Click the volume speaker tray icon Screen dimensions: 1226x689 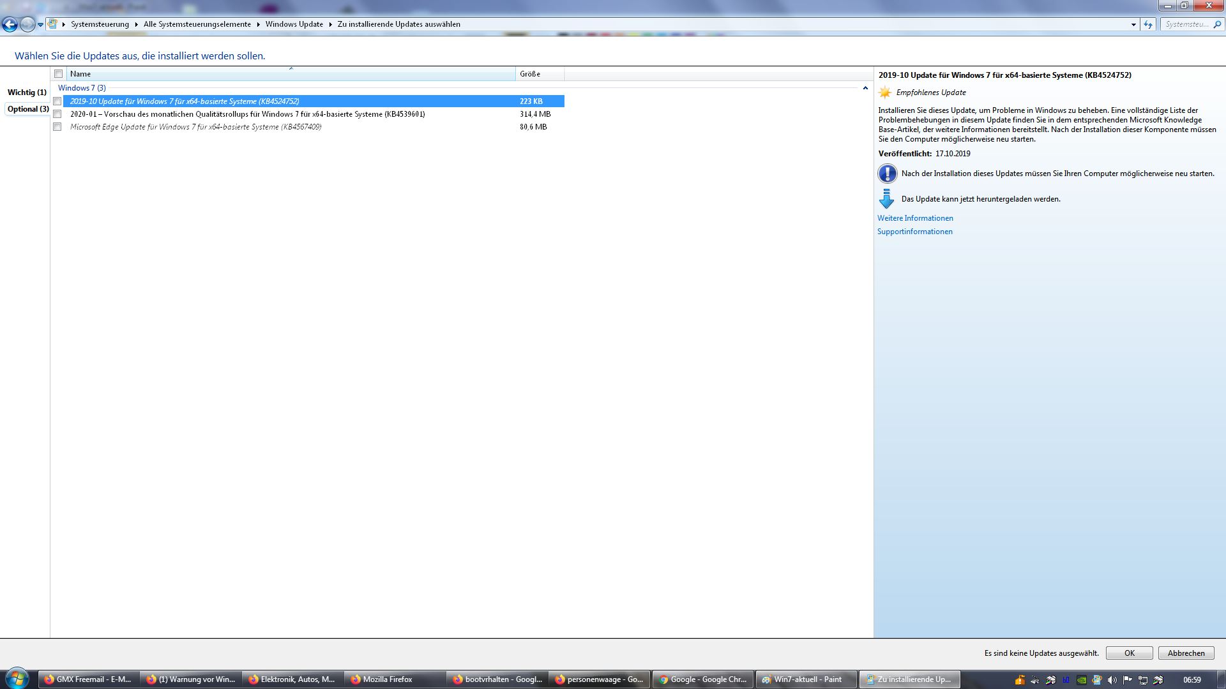[1112, 680]
